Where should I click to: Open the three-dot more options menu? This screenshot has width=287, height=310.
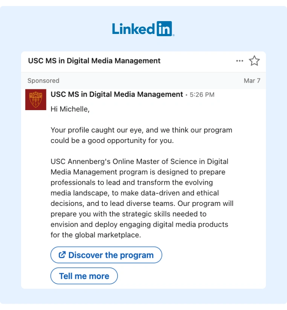[240, 61]
